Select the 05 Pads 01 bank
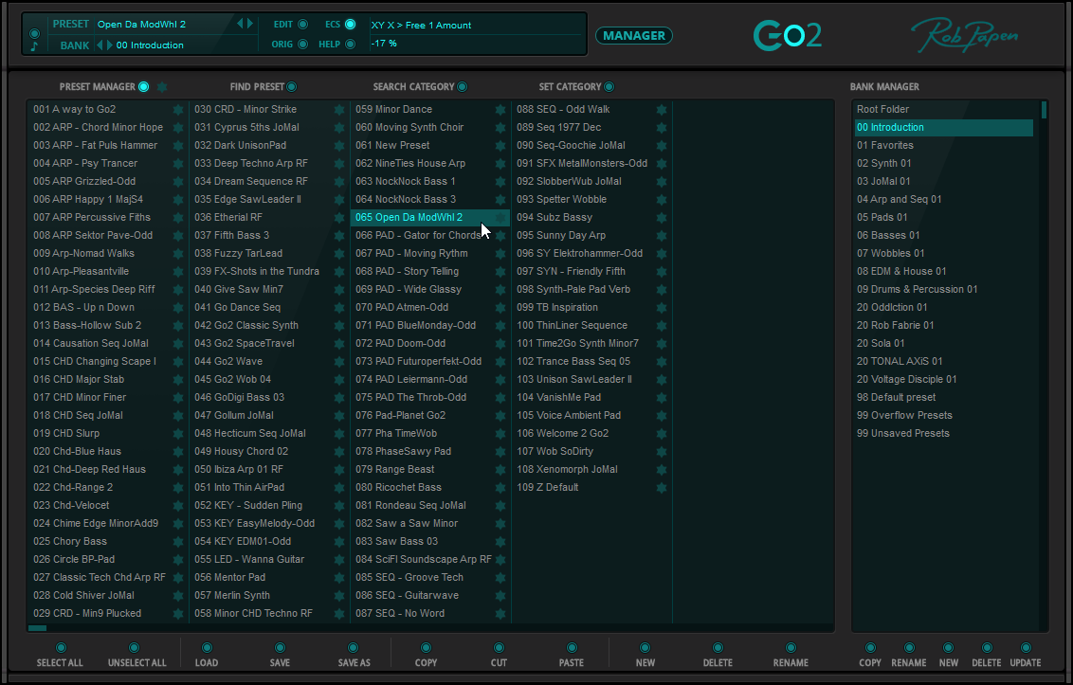 [944, 218]
